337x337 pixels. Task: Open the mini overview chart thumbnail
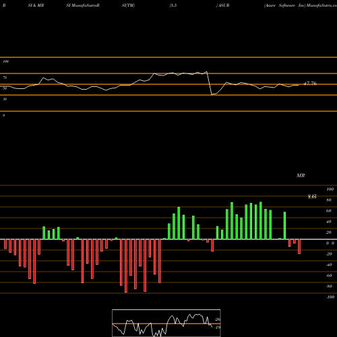point(166,323)
